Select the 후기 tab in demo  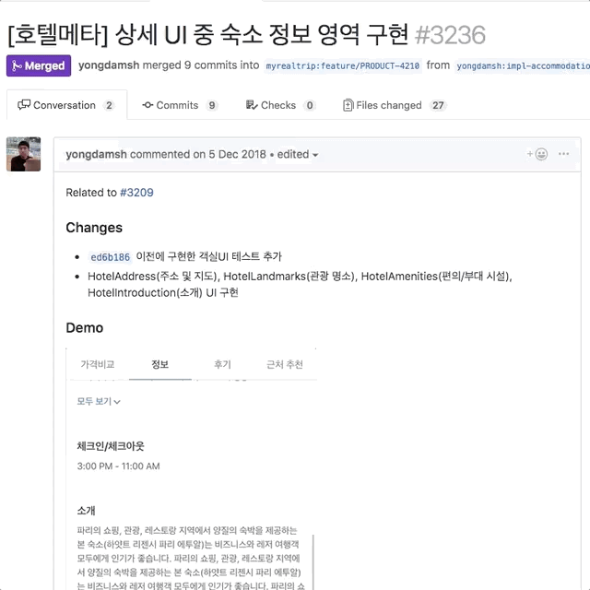point(222,365)
